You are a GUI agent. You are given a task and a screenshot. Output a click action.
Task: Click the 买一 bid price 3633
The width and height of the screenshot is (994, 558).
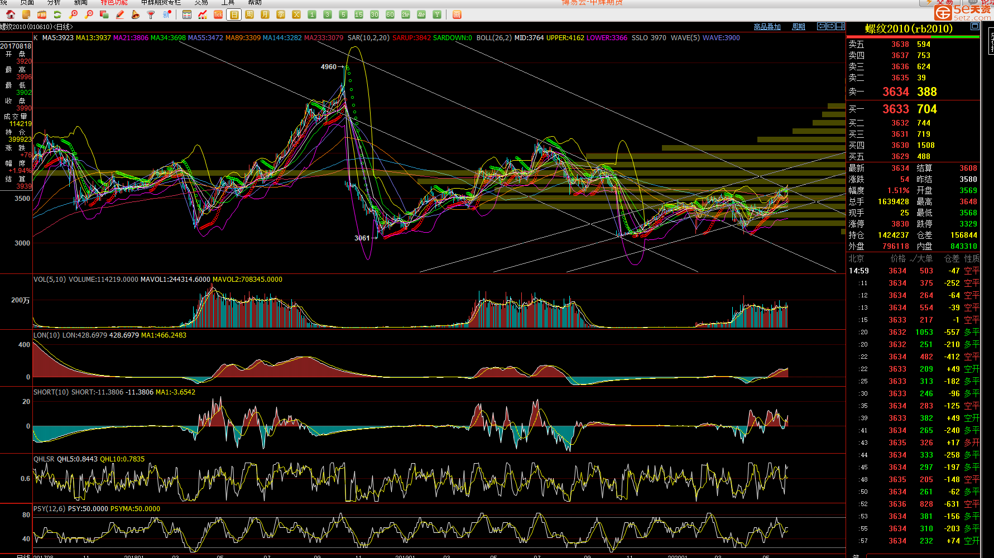[896, 109]
